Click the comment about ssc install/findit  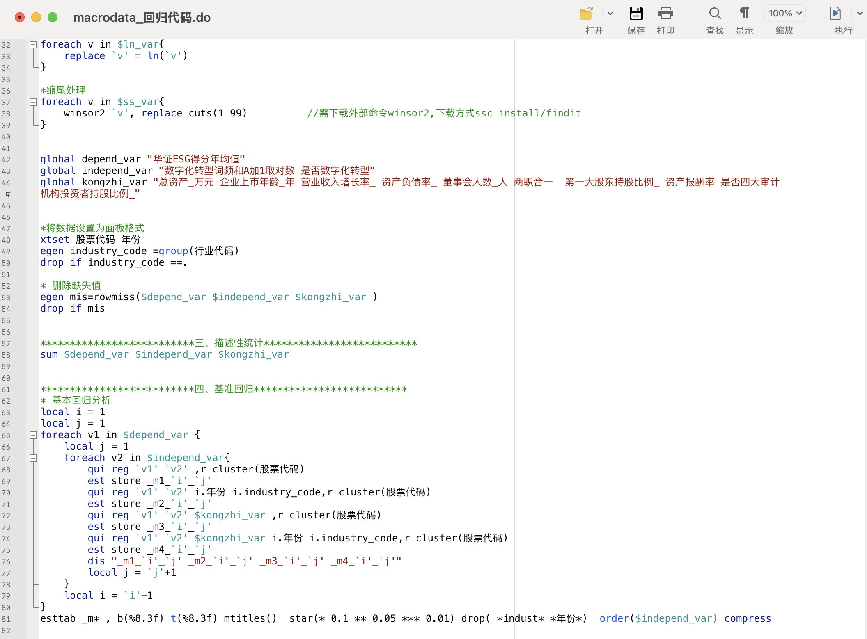click(444, 113)
